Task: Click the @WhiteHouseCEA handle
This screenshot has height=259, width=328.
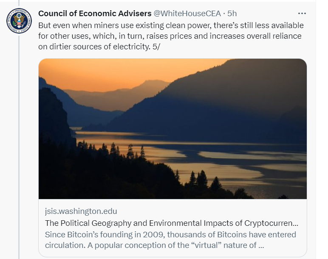Action: (x=187, y=14)
